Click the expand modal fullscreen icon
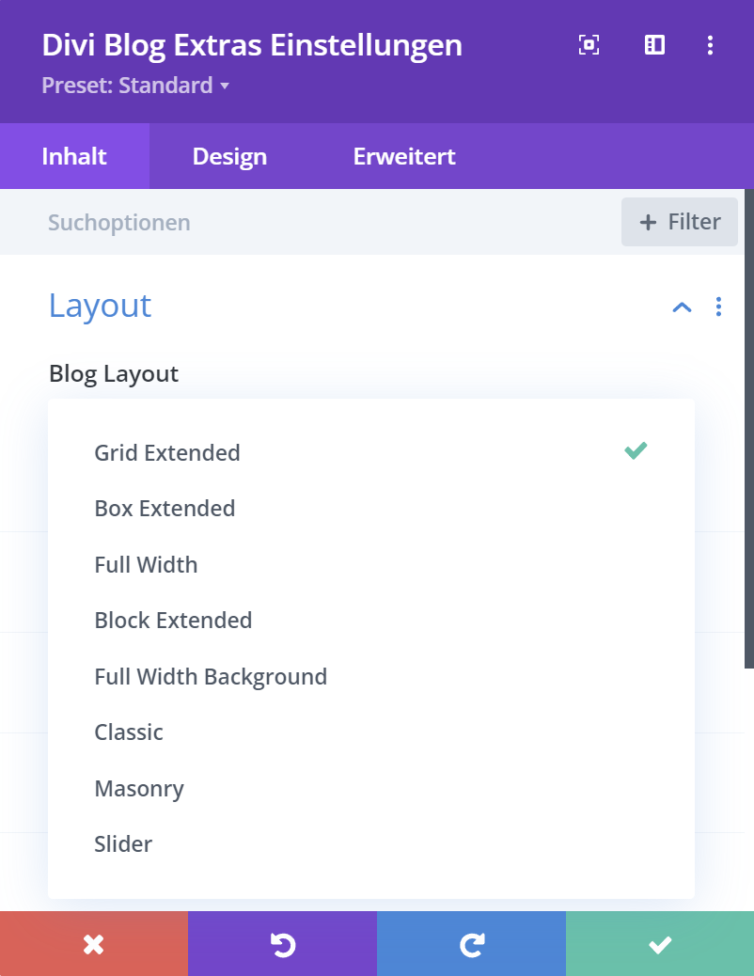This screenshot has width=754, height=976. pos(589,45)
